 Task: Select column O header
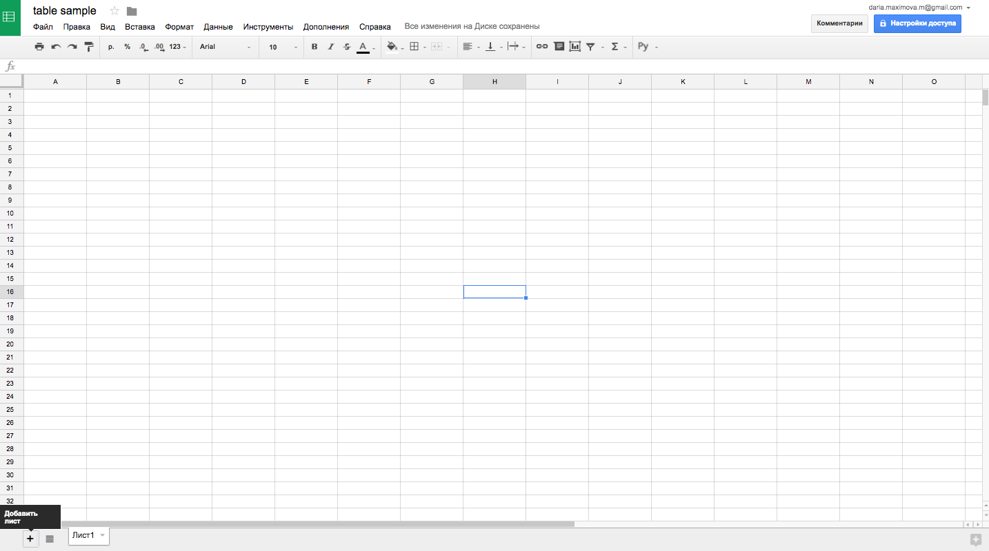click(934, 82)
